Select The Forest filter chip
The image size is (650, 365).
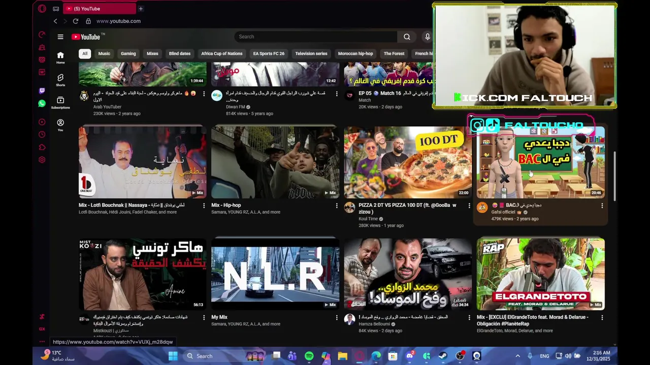(394, 54)
